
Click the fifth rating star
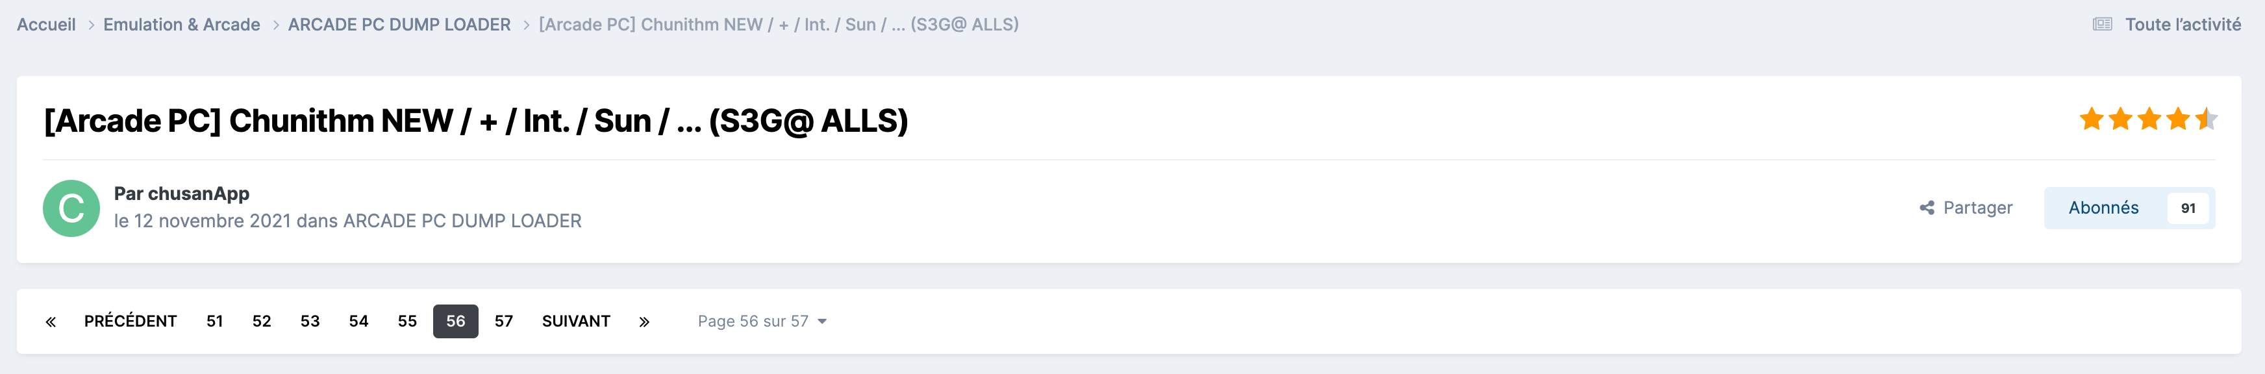[x=2206, y=119]
